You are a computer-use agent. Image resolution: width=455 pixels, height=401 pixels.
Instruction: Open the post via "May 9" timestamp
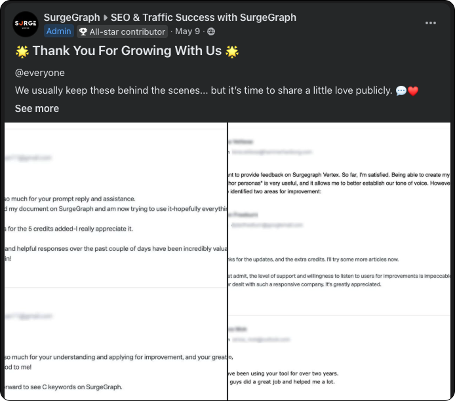(189, 31)
